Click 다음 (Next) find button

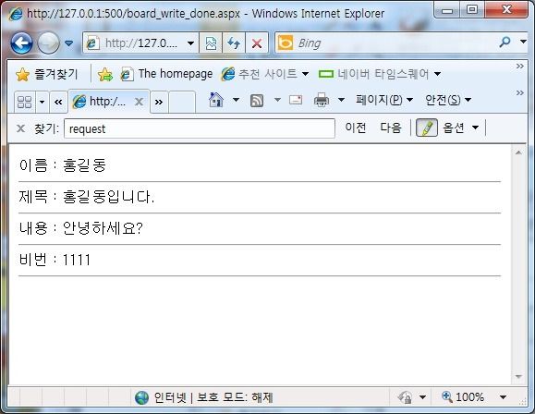391,128
